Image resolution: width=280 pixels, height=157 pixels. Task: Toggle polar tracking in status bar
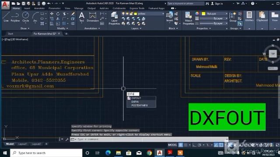click(199, 145)
